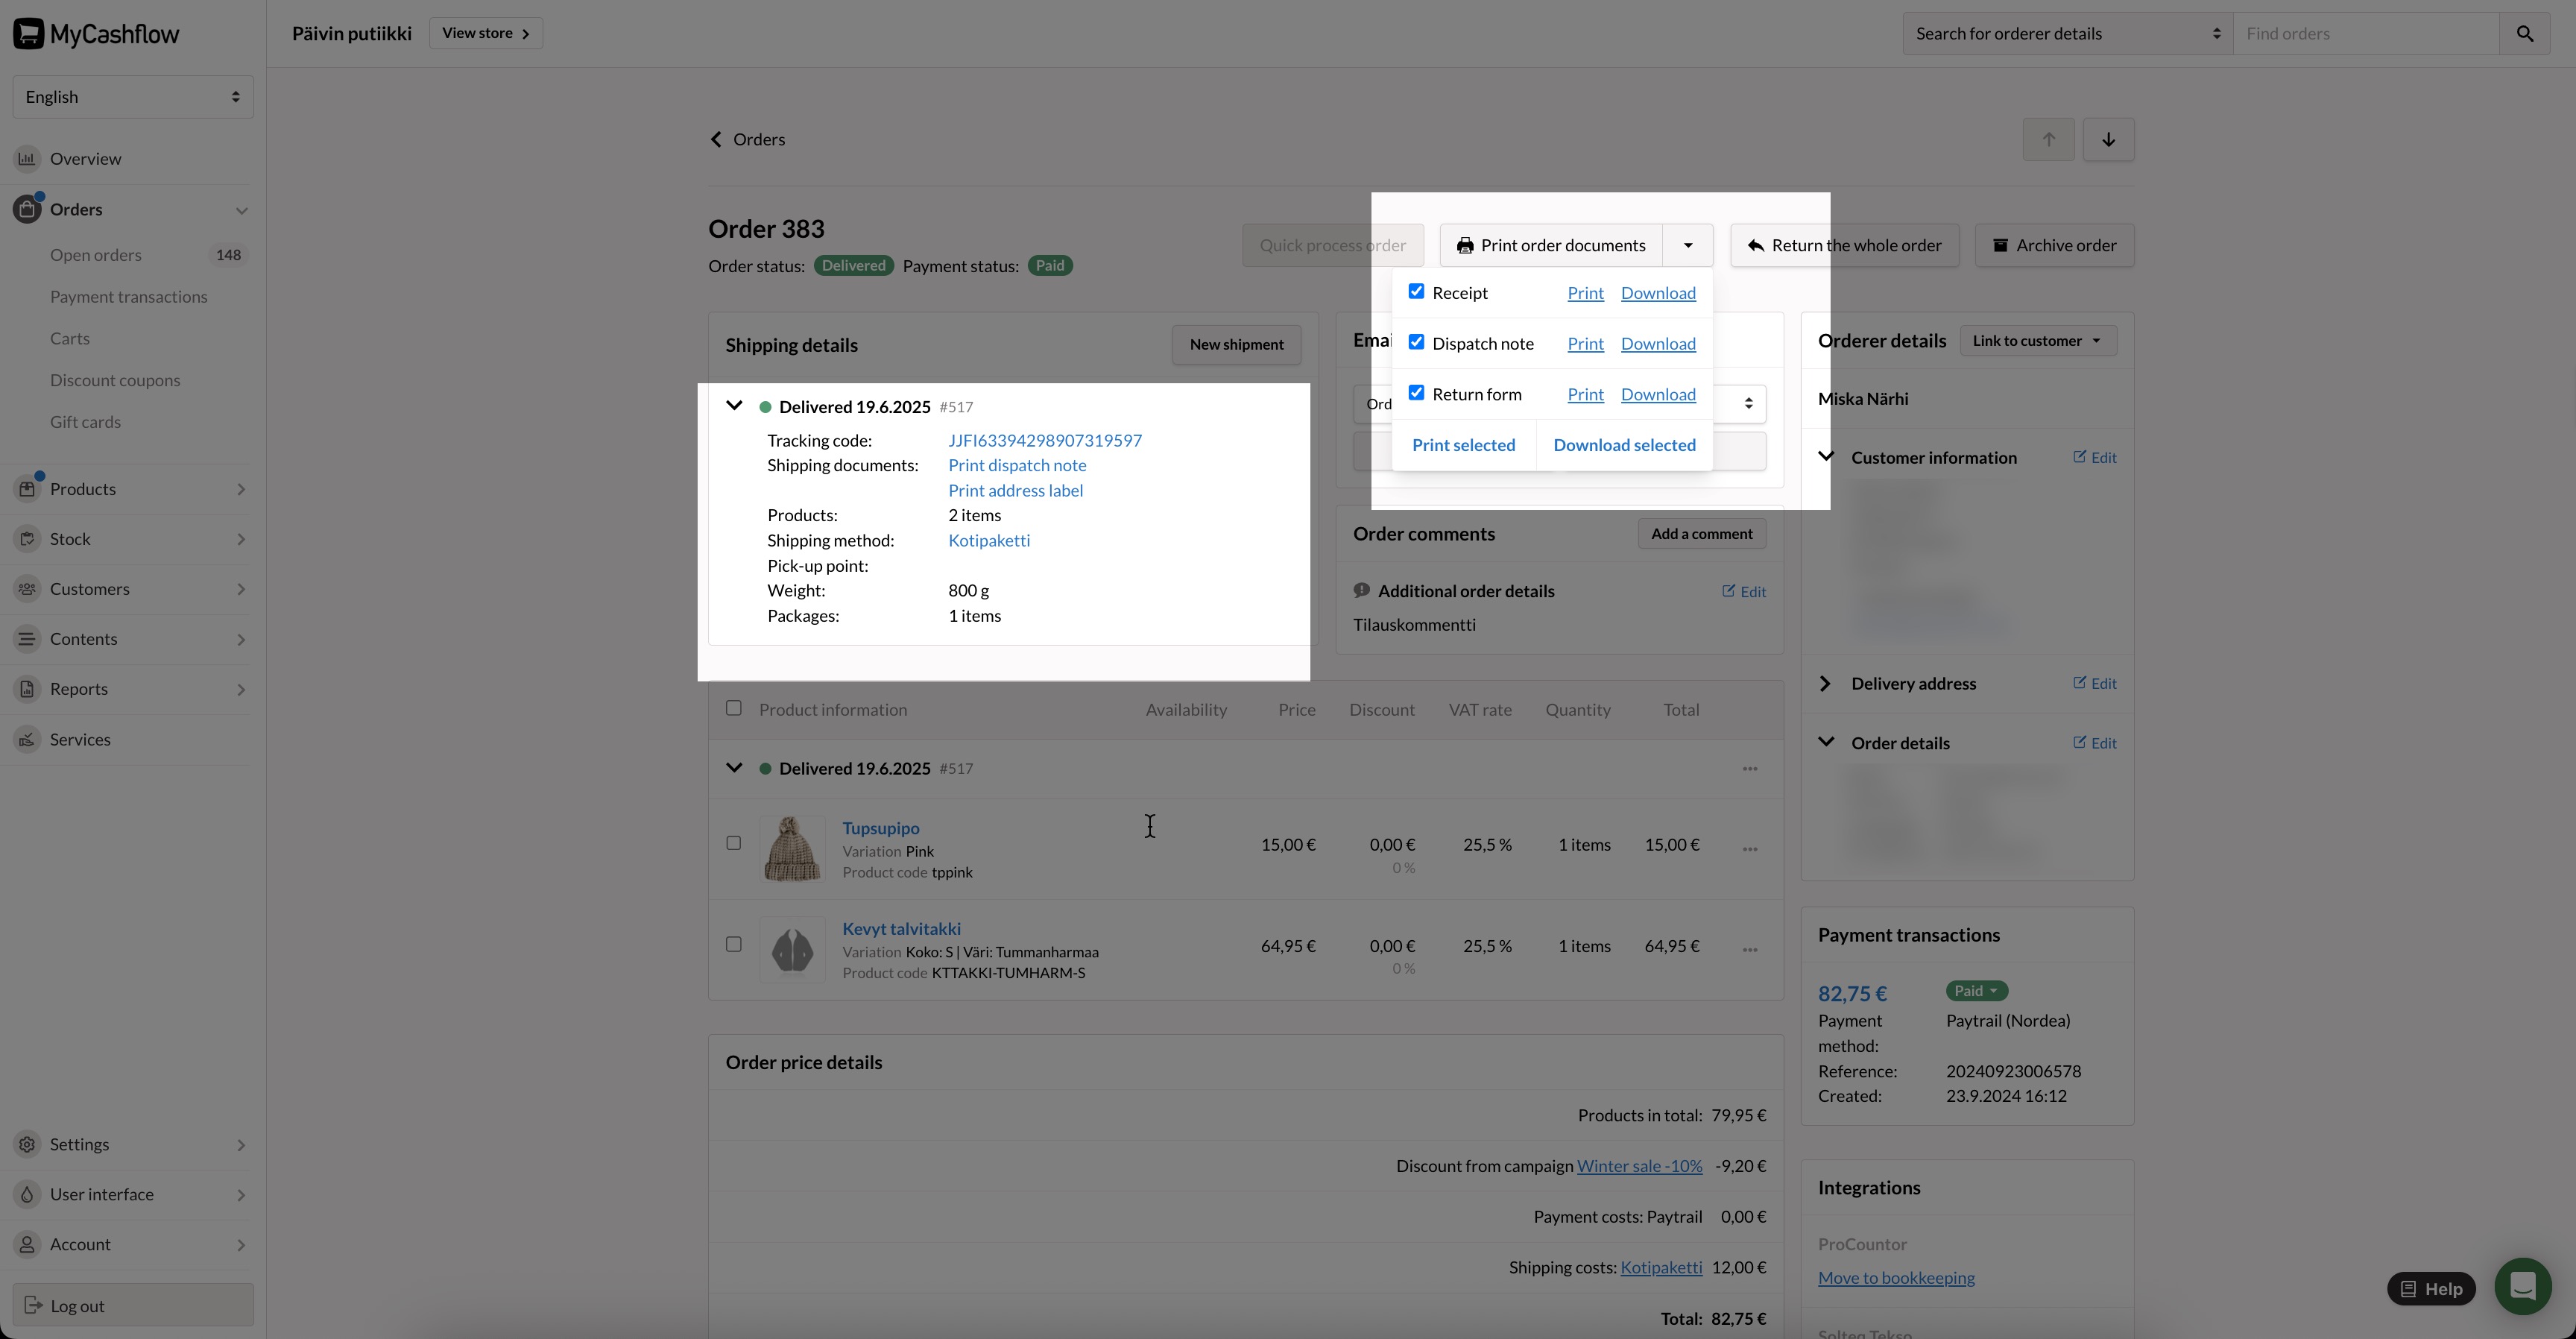Screen dimensions: 2576x1339
Task: Click the Overview chart icon in sidebar
Action: tap(27, 159)
